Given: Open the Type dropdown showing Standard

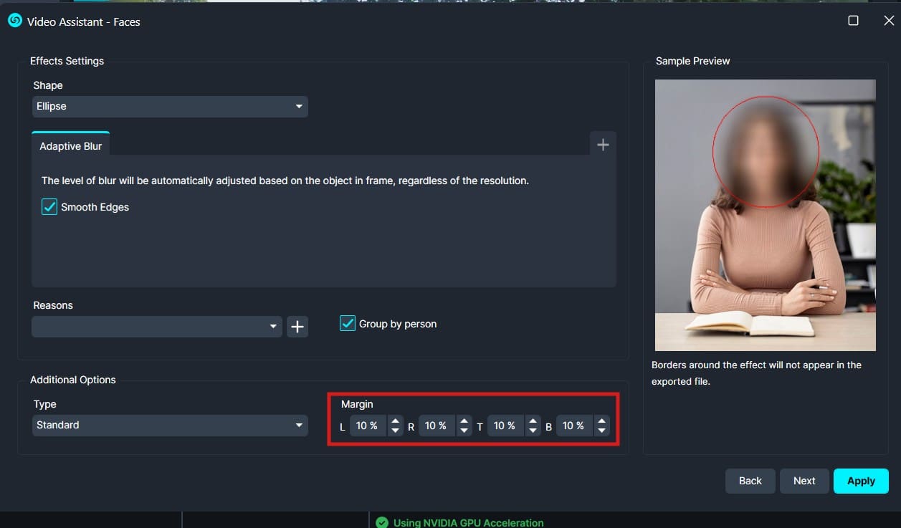Looking at the screenshot, I should point(170,425).
